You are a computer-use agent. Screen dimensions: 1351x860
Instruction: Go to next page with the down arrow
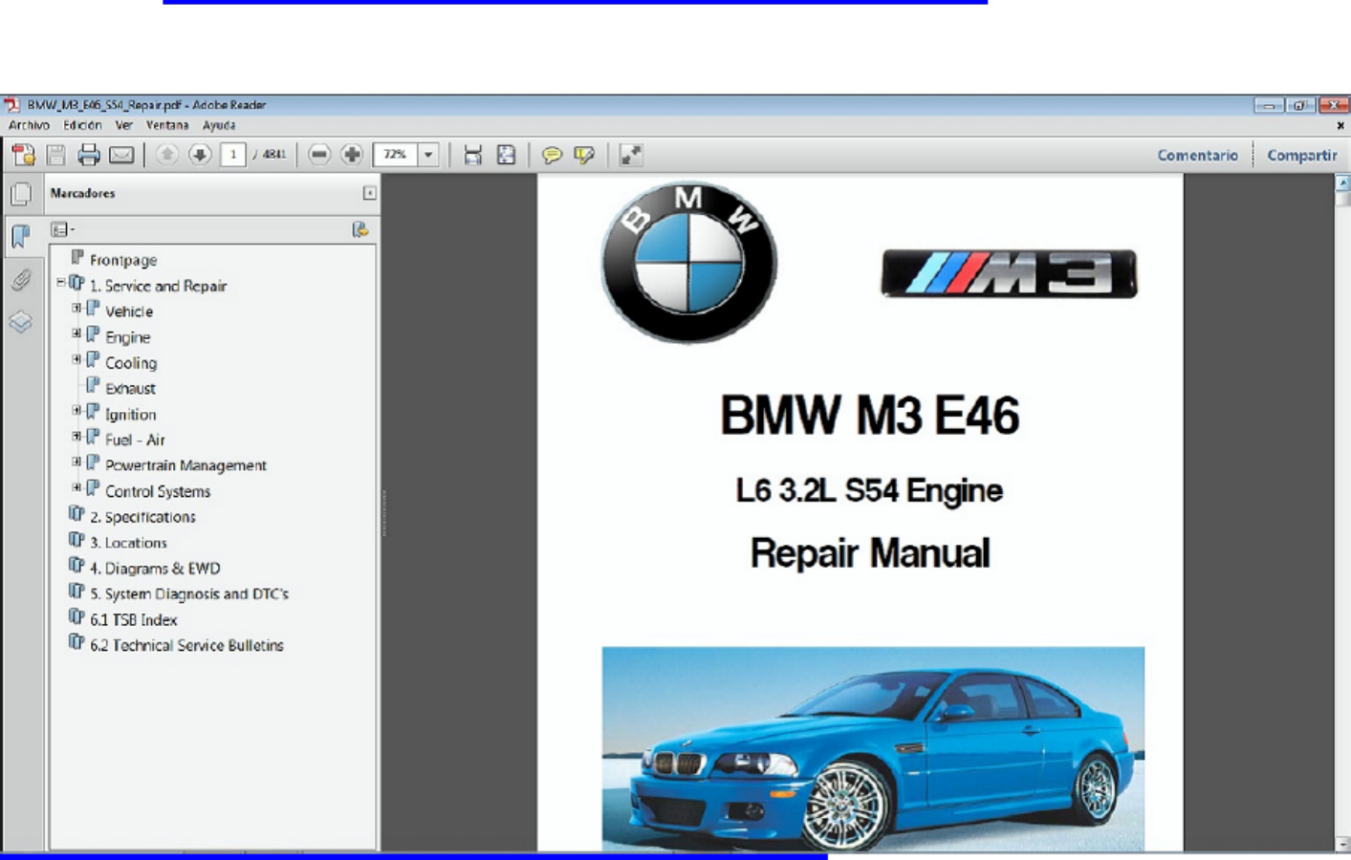click(x=200, y=154)
